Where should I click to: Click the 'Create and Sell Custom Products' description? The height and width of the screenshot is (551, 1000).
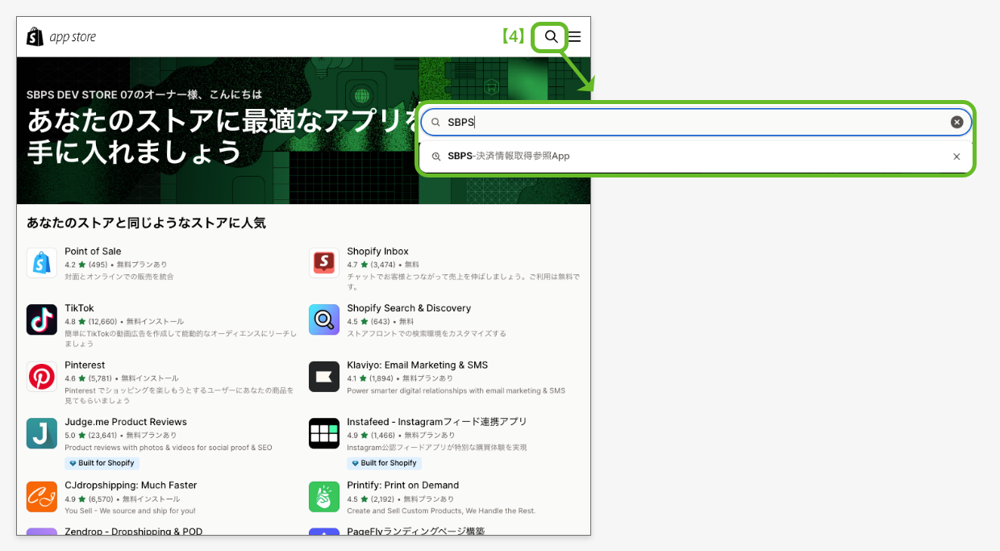(441, 511)
